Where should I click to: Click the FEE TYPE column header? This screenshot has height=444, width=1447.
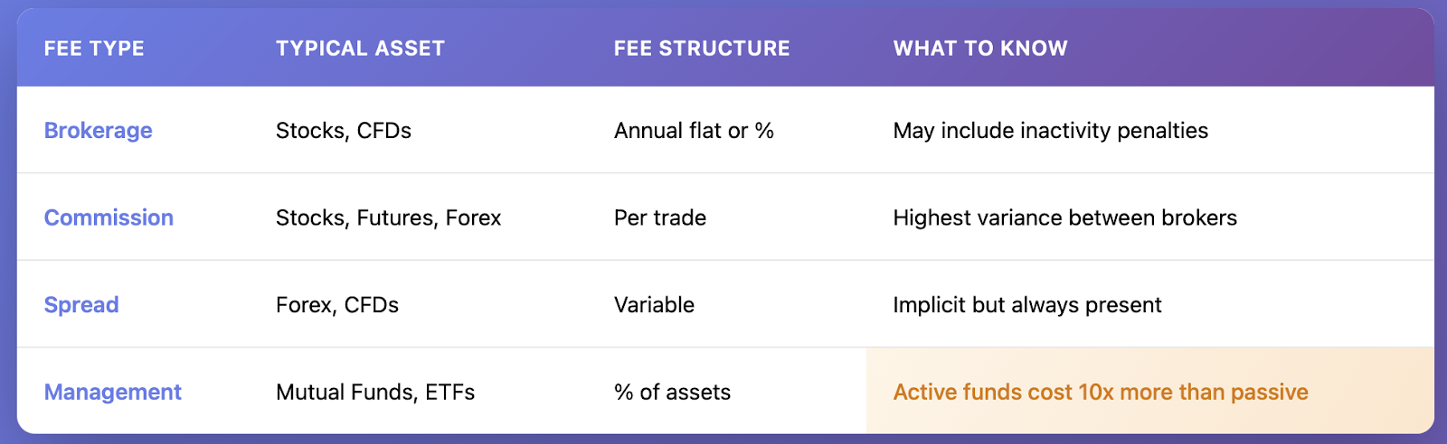point(94,49)
